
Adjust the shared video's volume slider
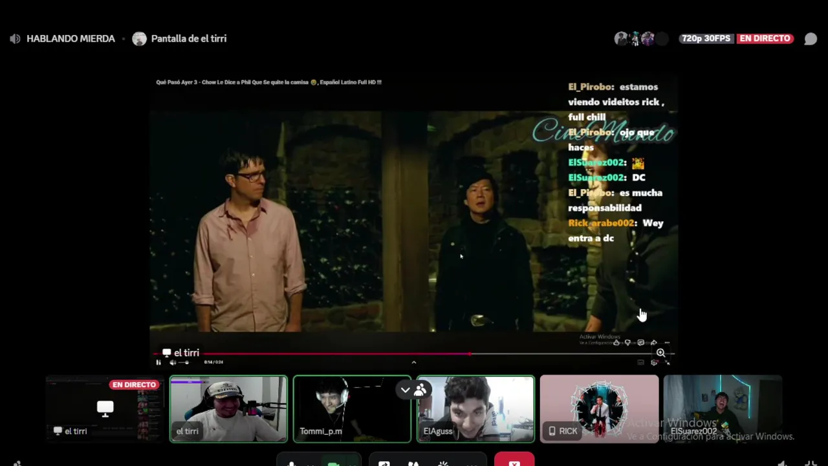point(184,362)
